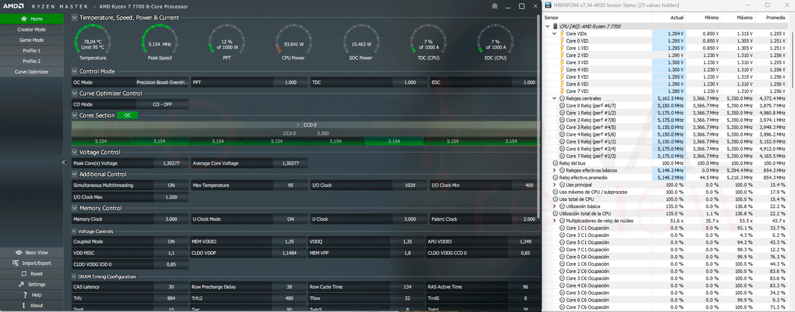
Task: Click the Promedio column header
Action: 771,17
